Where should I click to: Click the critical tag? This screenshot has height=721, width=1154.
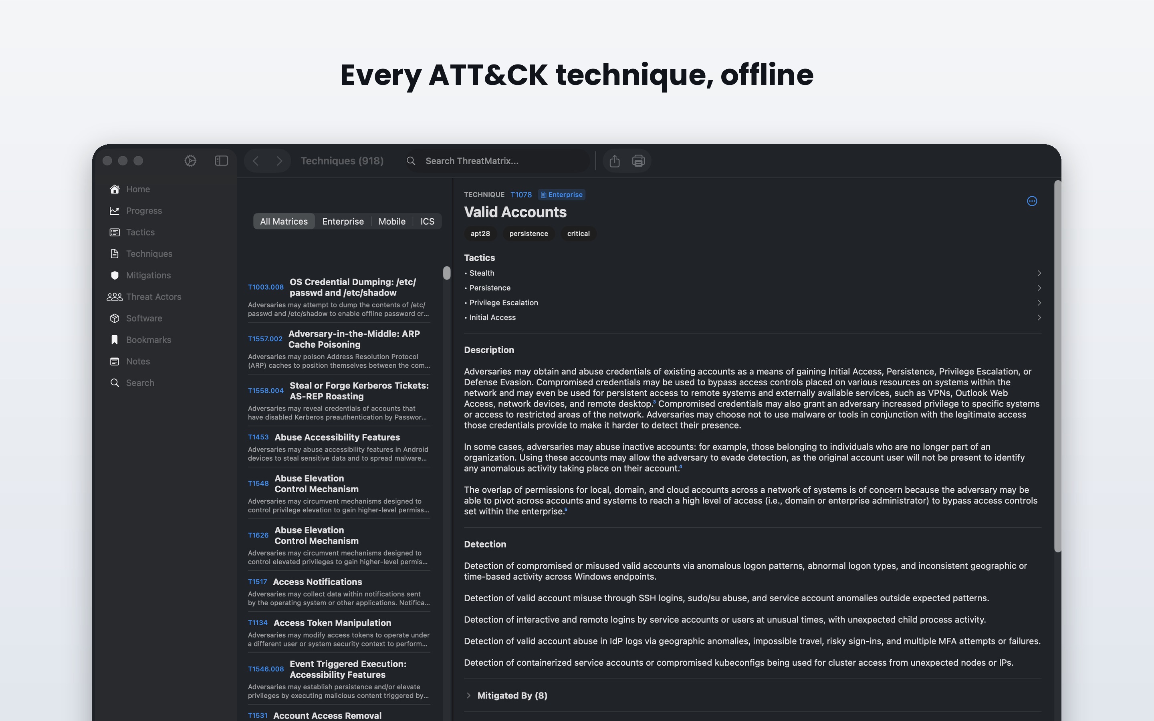pyautogui.click(x=579, y=234)
